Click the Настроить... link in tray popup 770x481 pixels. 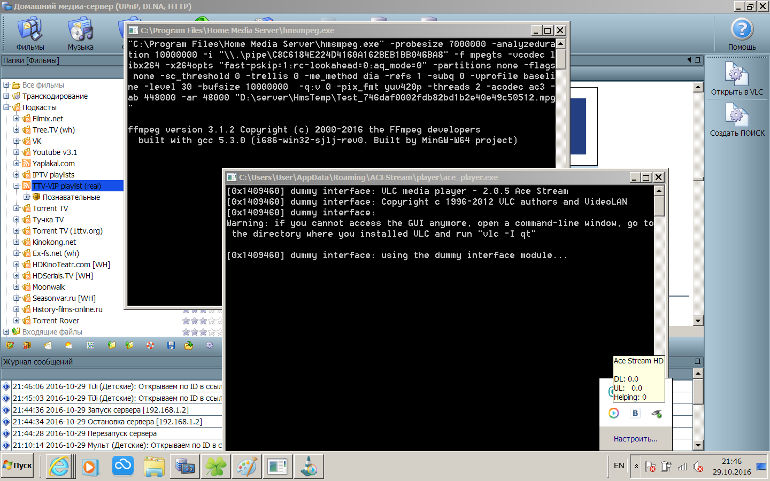(635, 439)
